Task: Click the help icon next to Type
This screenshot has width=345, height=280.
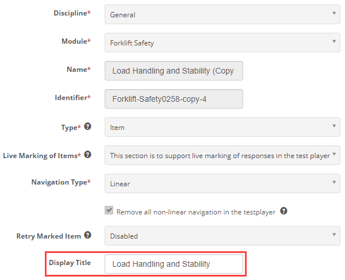Action: pos(87,126)
